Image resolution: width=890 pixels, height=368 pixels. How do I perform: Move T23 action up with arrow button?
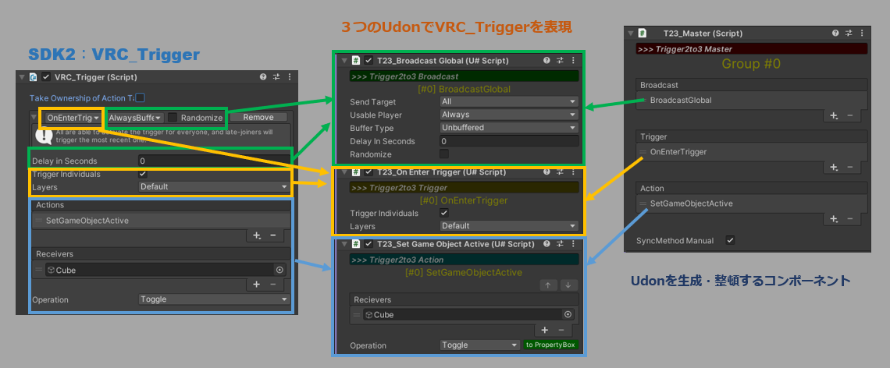[548, 285]
